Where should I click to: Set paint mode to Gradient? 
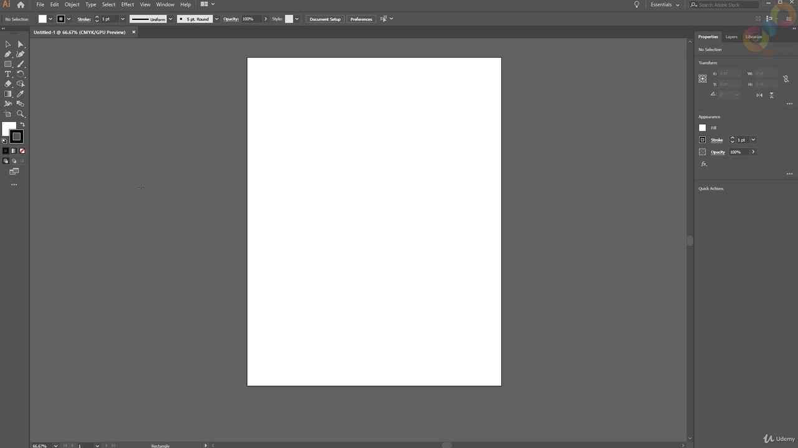(x=14, y=151)
